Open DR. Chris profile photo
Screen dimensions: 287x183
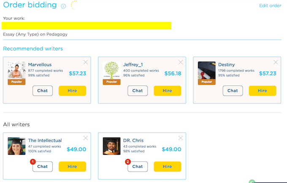[x=112, y=146]
